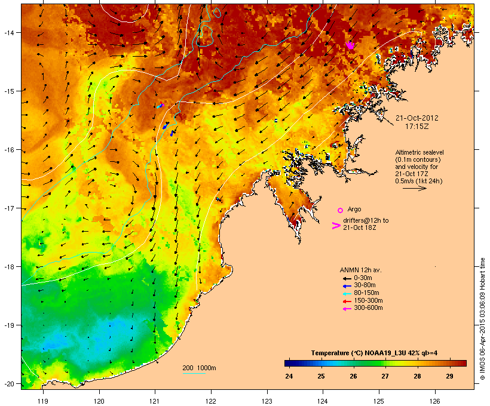Click the longitude label 124
Viewport: 490px width, 406px height.
pos(323,401)
